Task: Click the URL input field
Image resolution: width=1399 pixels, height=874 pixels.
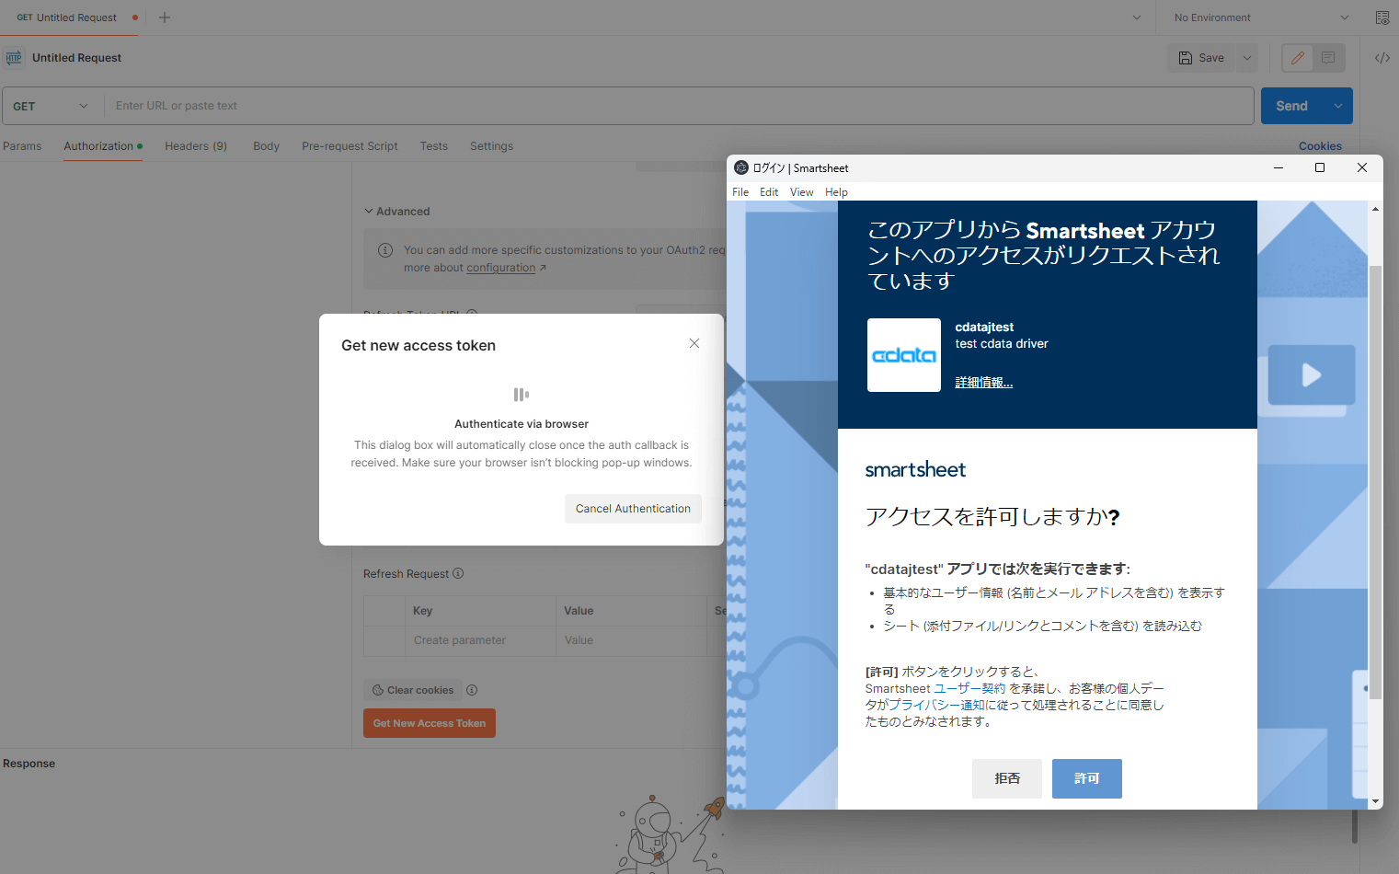Action: pos(679,106)
